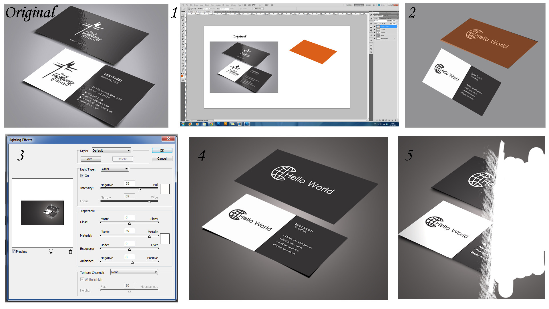This screenshot has width=549, height=309.
Task: Click the lighting preview thumbnail
Action: (42, 213)
